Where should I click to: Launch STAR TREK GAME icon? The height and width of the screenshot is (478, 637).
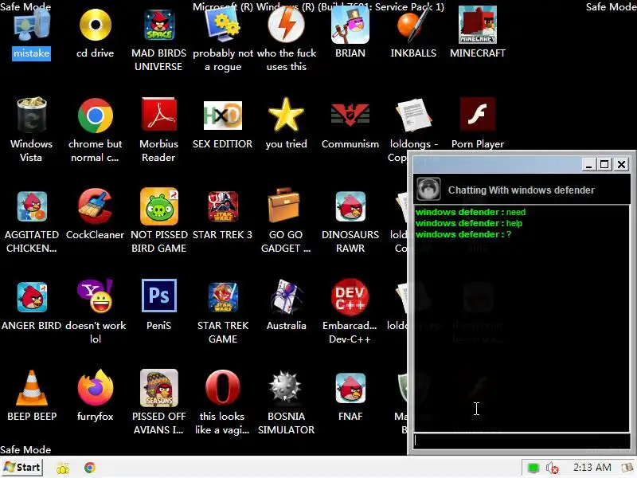(x=223, y=297)
